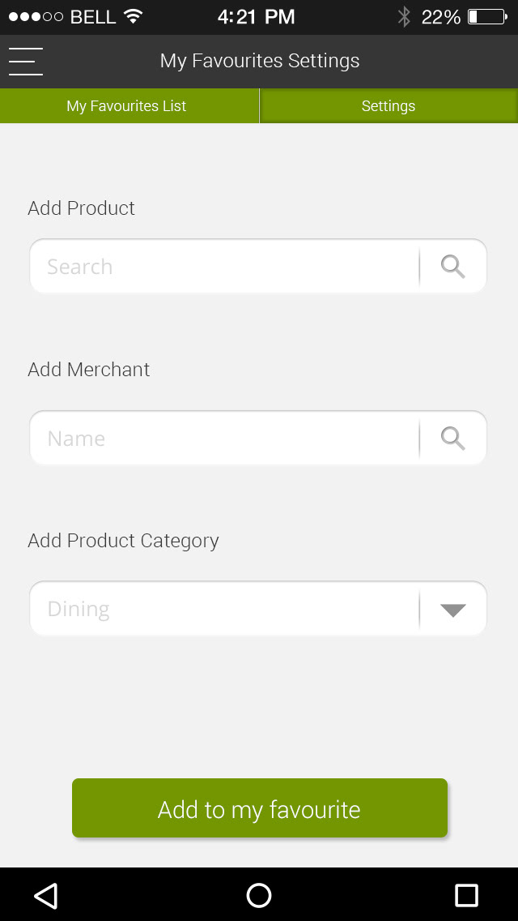
Task: Tap the Wi-Fi signal icon
Action: (134, 16)
